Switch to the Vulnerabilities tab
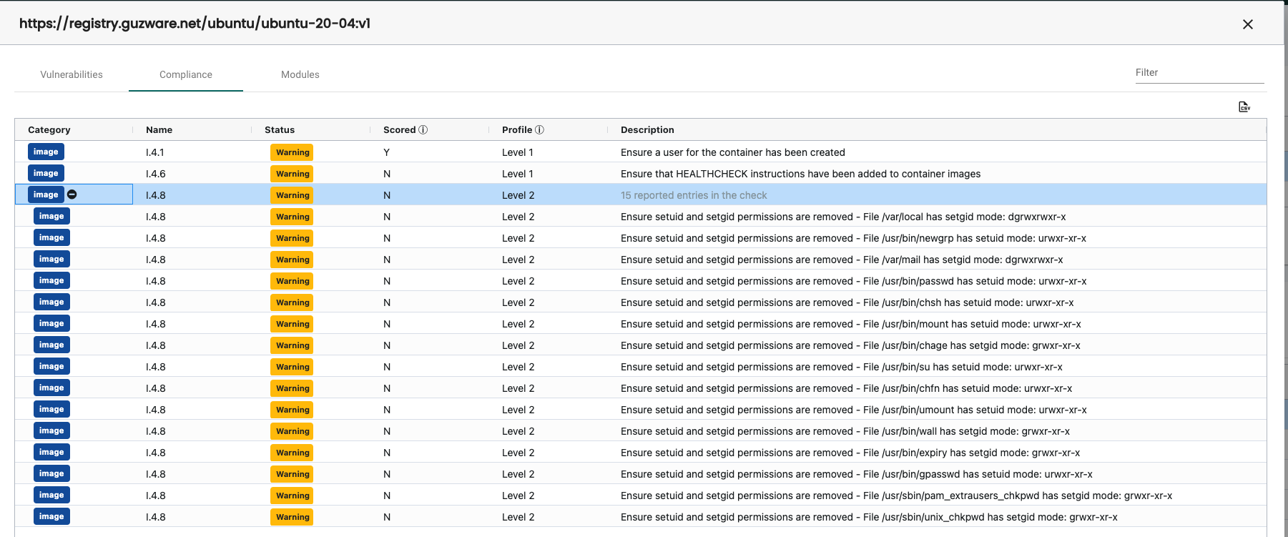This screenshot has height=537, width=1288. [x=72, y=74]
